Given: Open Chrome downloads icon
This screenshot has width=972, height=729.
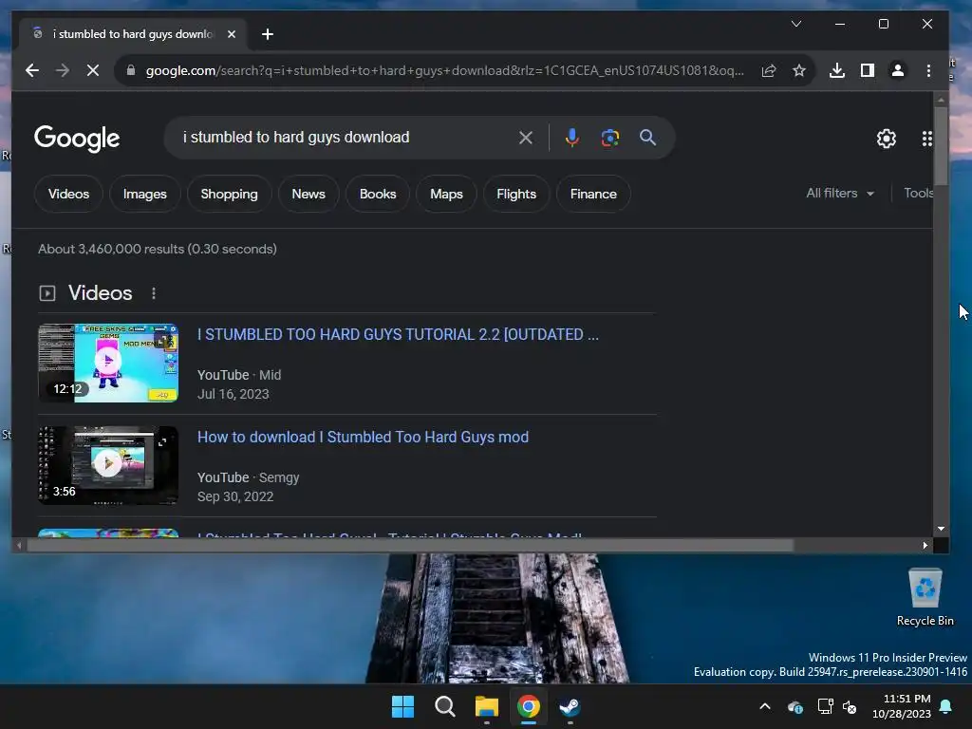Looking at the screenshot, I should pyautogui.click(x=837, y=70).
